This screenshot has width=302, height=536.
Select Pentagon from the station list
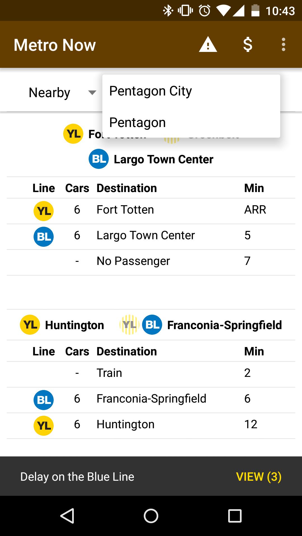[x=138, y=123]
